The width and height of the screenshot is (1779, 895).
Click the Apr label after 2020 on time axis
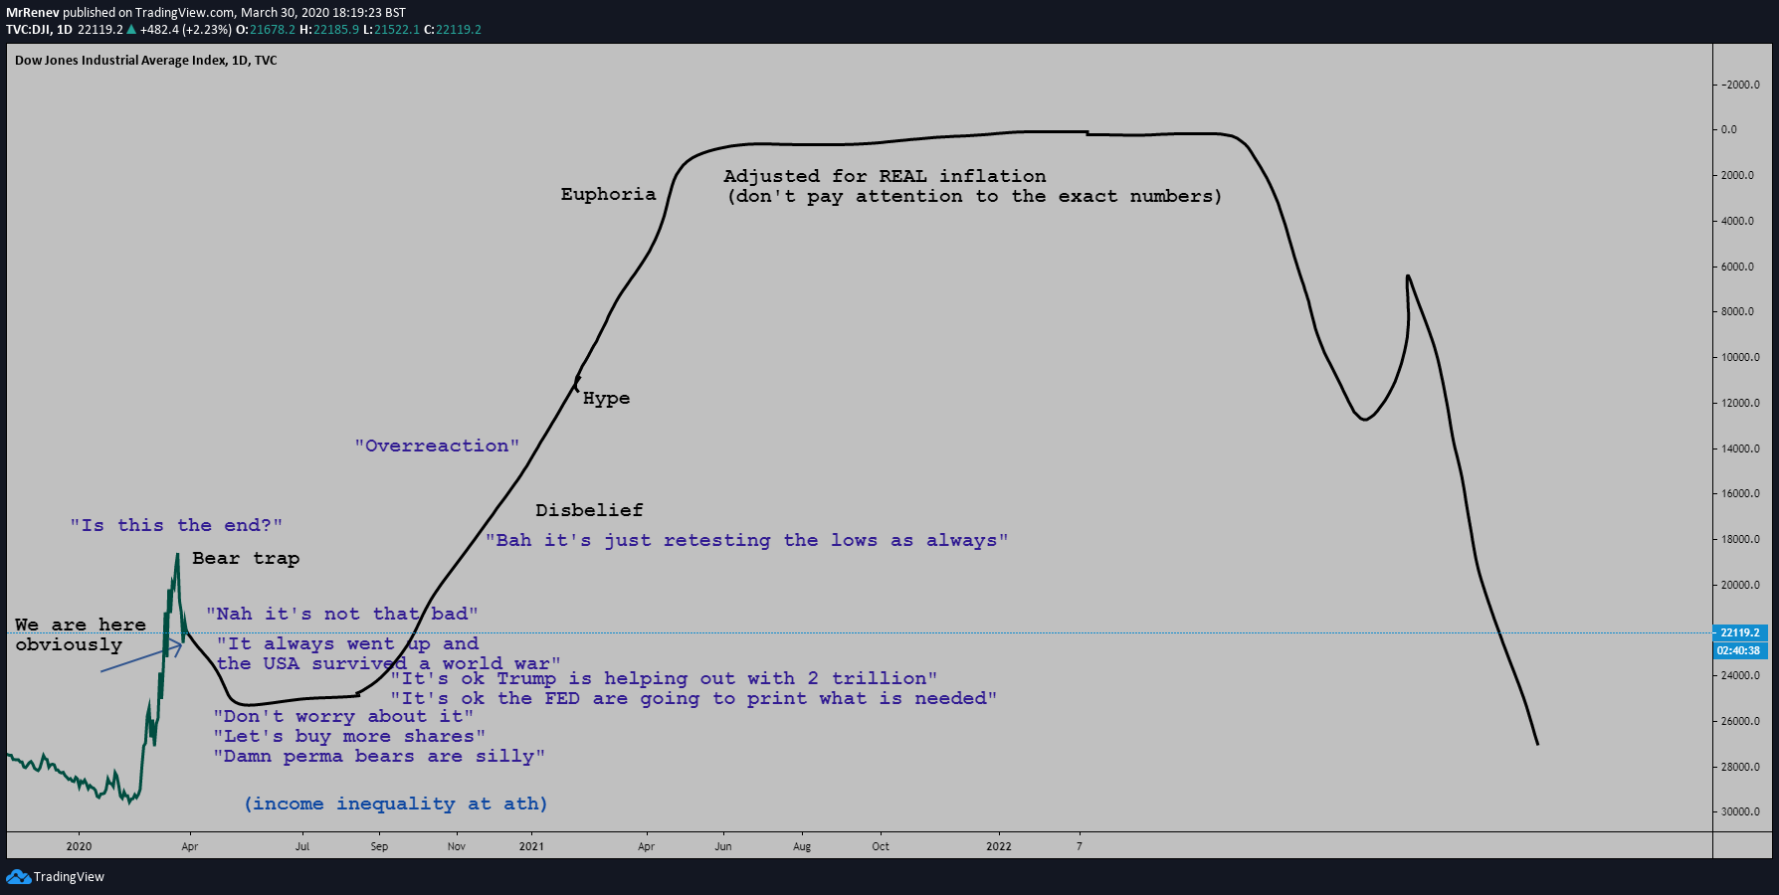tap(190, 846)
